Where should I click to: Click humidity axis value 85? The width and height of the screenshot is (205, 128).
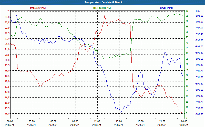point(187,27)
